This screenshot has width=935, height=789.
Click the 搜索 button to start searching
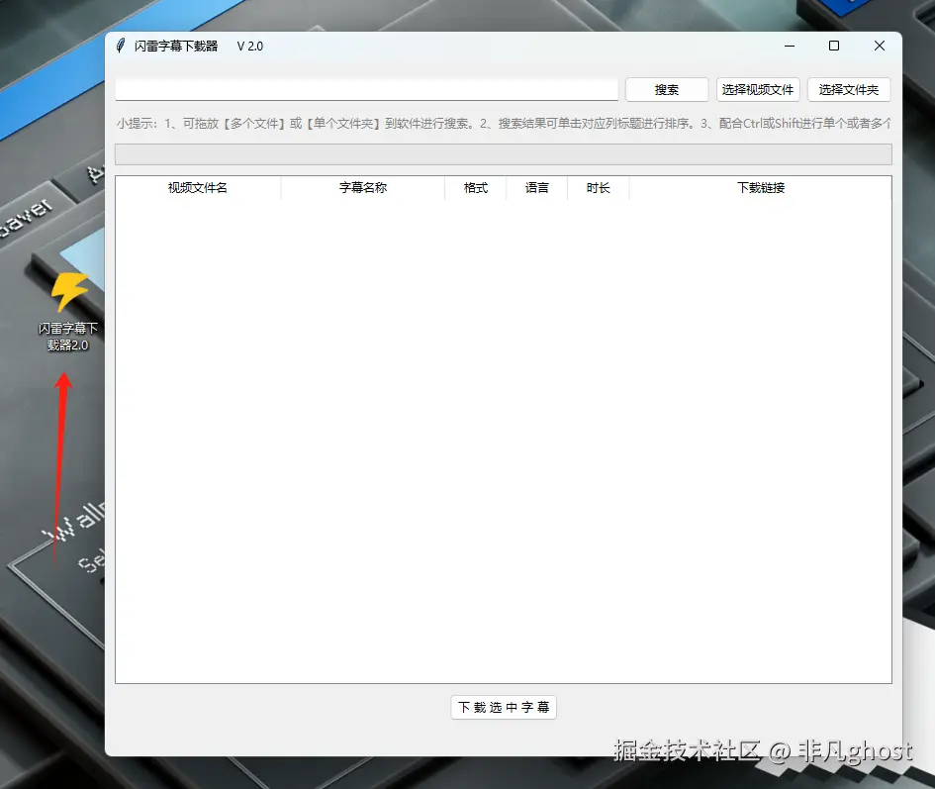click(666, 89)
